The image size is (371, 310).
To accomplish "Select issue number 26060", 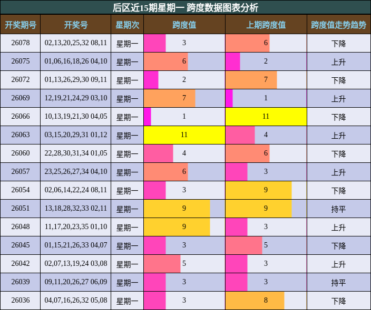I will tap(21, 153).
